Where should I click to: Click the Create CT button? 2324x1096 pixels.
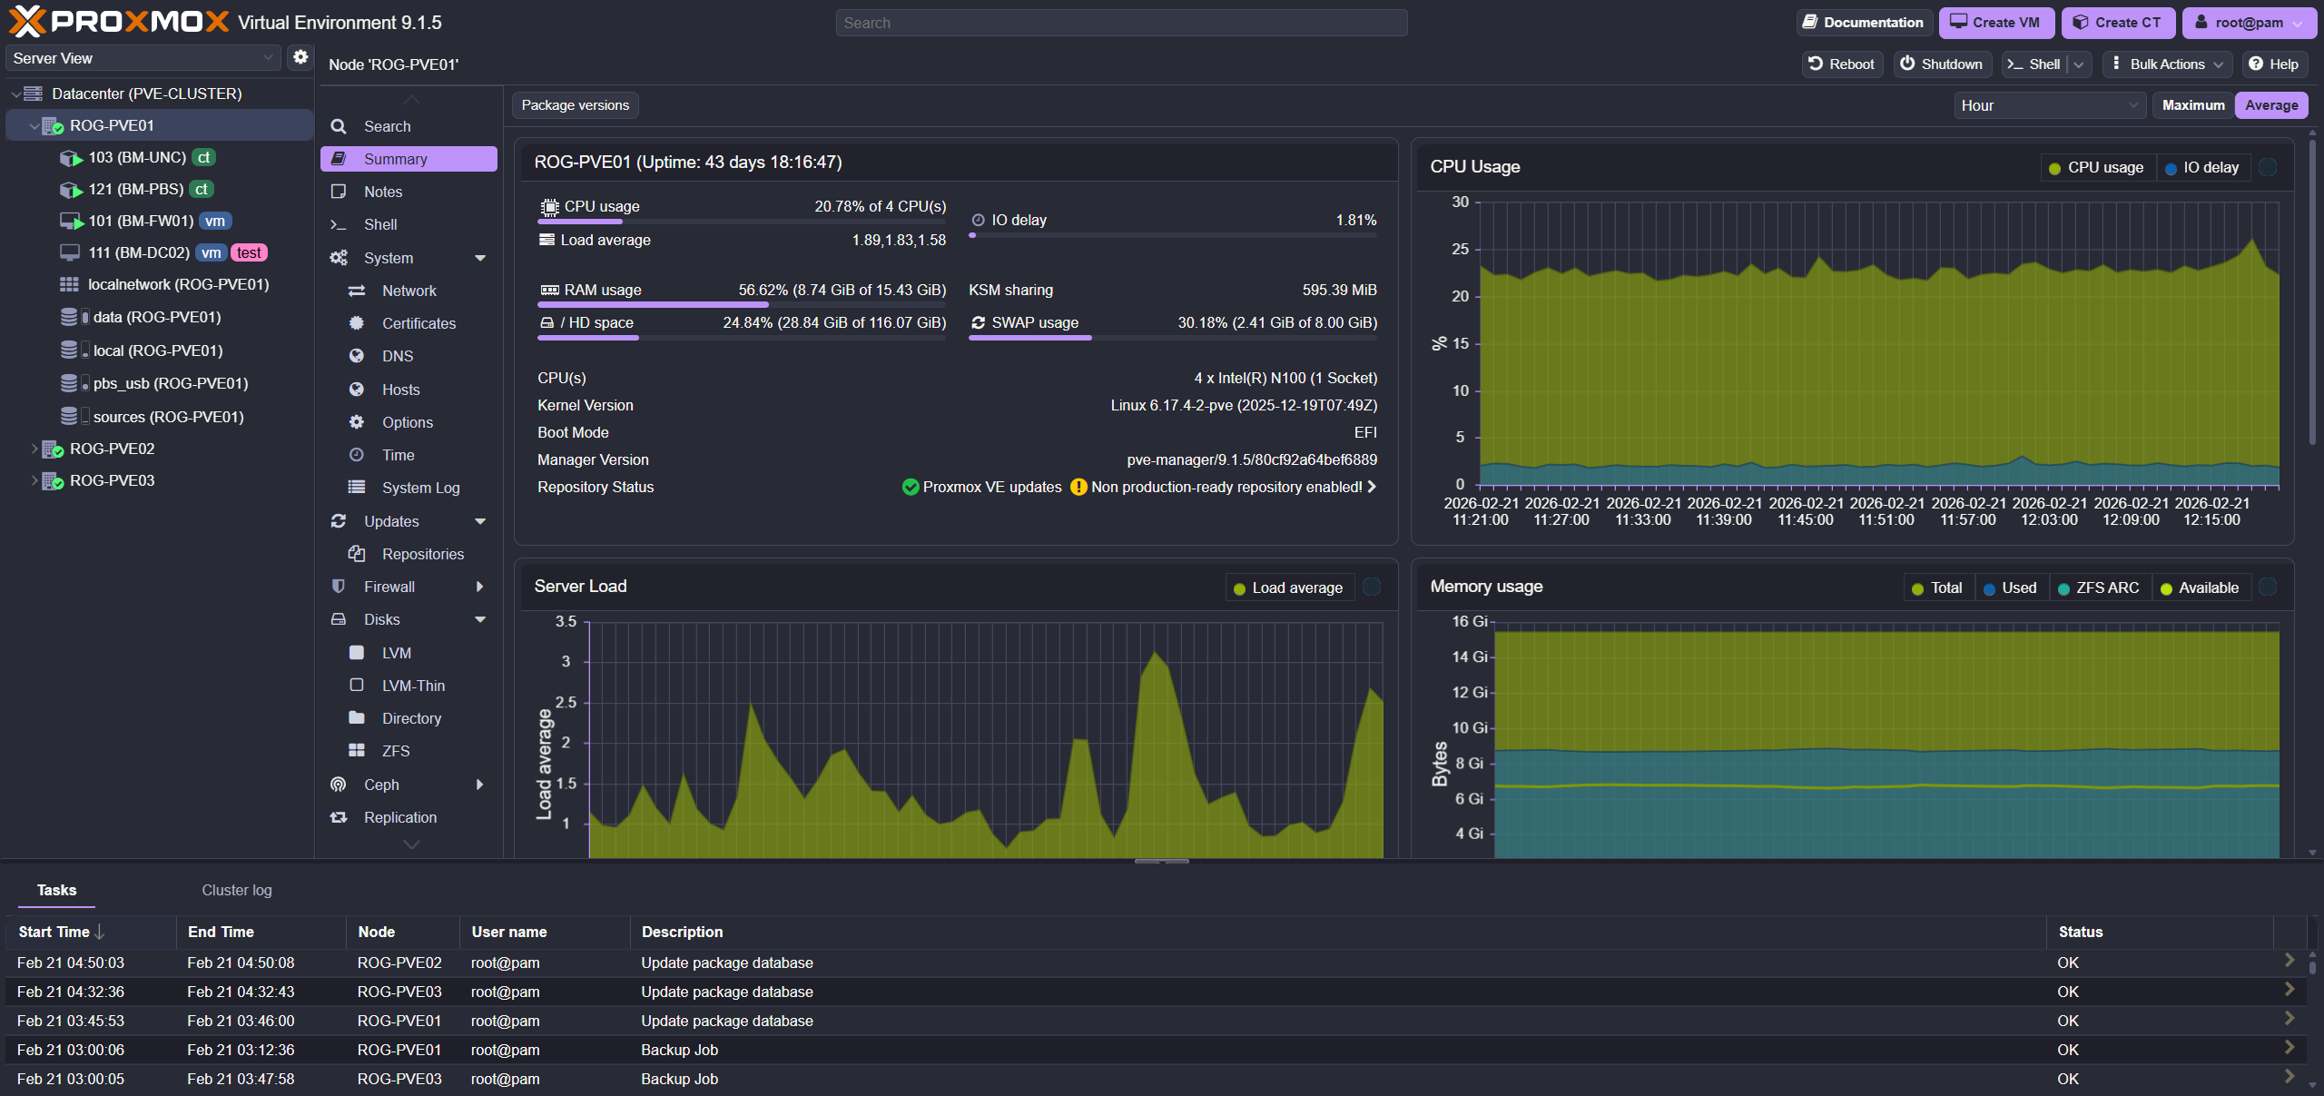coord(2117,23)
